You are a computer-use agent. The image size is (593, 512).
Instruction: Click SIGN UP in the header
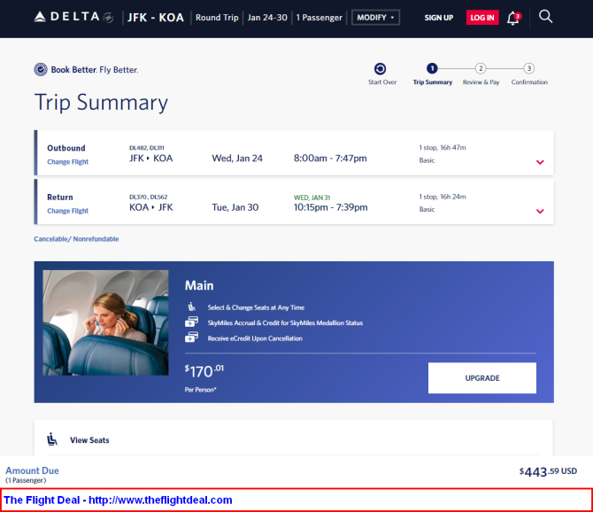point(439,18)
